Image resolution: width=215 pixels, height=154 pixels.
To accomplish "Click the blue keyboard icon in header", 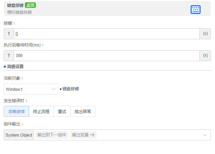I will [195, 10].
